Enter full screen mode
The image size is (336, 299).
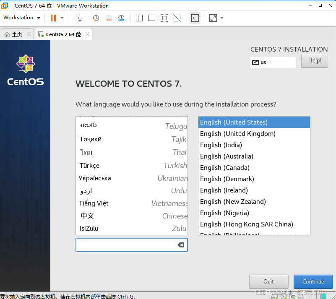click(164, 18)
